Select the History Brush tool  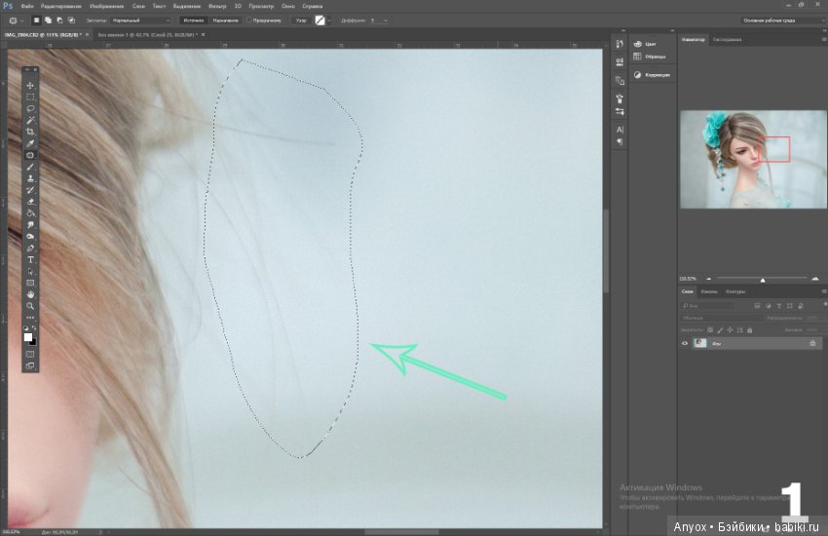click(x=30, y=190)
